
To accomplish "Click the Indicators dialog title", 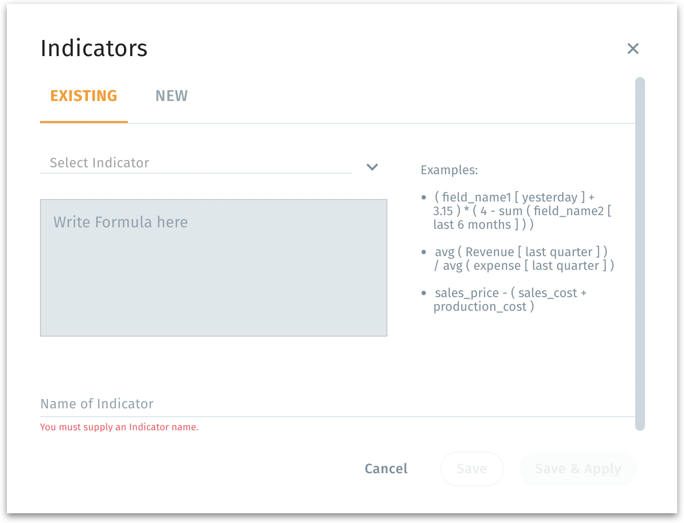I will [94, 48].
